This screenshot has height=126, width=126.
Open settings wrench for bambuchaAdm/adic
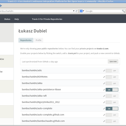click(104, 71)
